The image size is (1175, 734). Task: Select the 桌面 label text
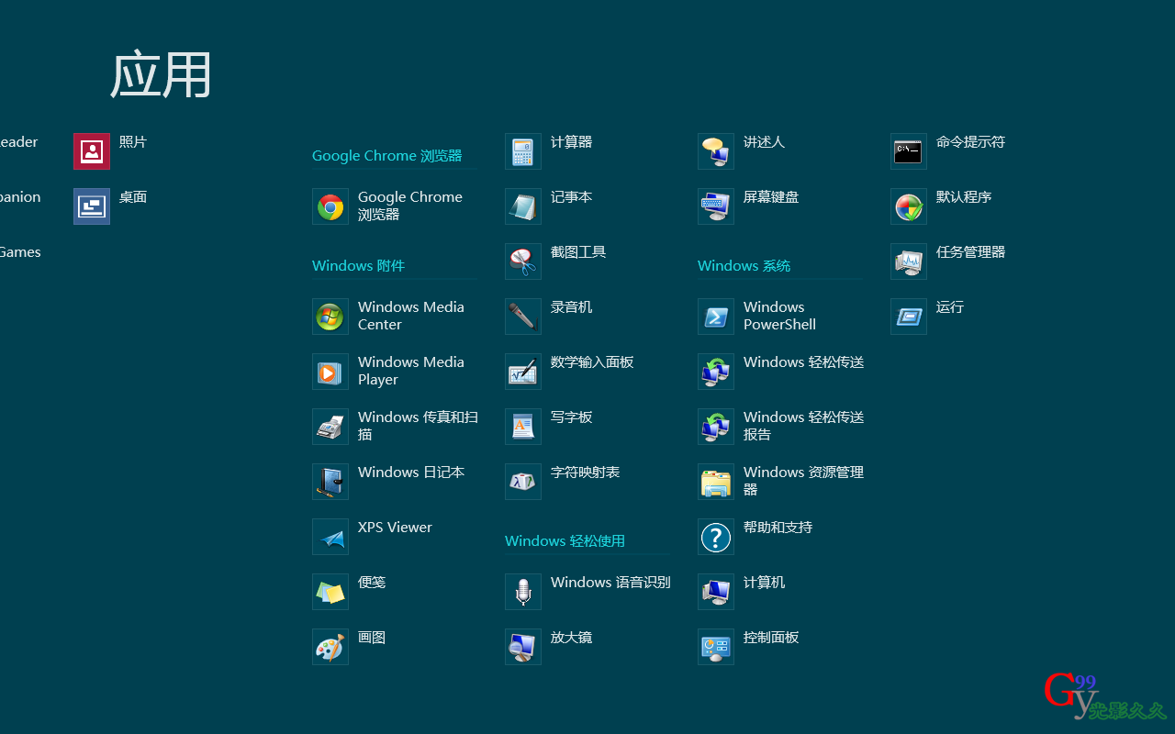coord(133,197)
